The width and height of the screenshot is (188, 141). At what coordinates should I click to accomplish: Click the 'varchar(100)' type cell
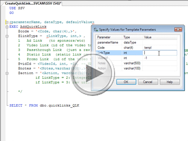tap(132, 68)
